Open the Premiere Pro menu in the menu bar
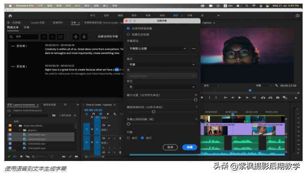 click(x=25, y=6)
